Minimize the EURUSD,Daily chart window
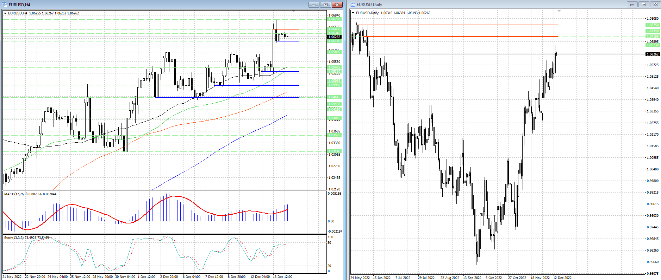This screenshot has height=280, width=661. coord(632,5)
